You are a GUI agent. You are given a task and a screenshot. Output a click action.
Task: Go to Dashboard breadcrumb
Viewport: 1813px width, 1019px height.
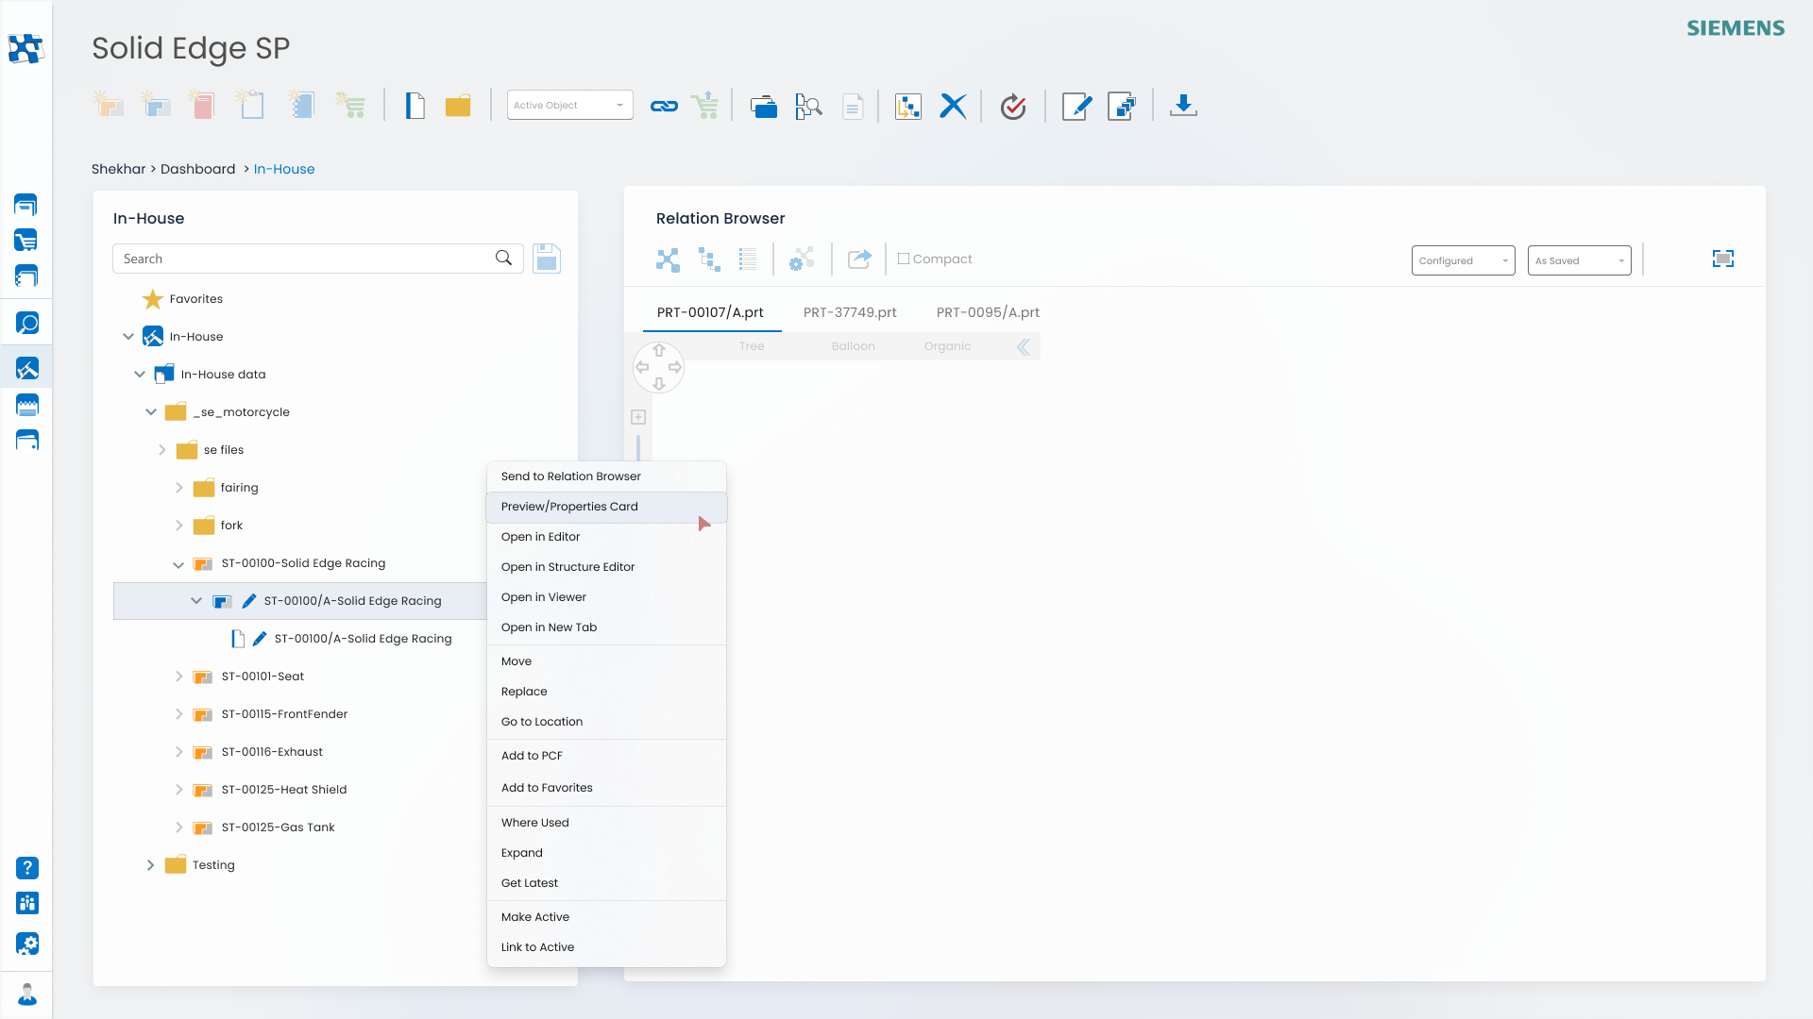pyautogui.click(x=197, y=169)
